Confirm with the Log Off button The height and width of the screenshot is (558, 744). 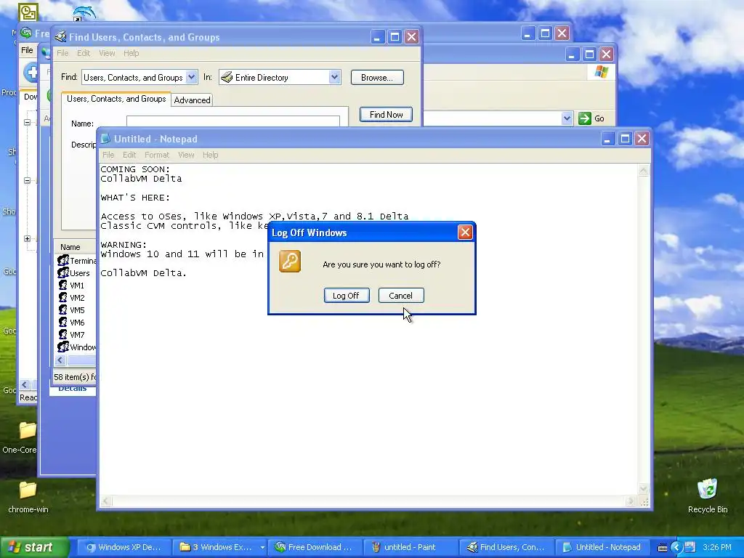coord(347,296)
